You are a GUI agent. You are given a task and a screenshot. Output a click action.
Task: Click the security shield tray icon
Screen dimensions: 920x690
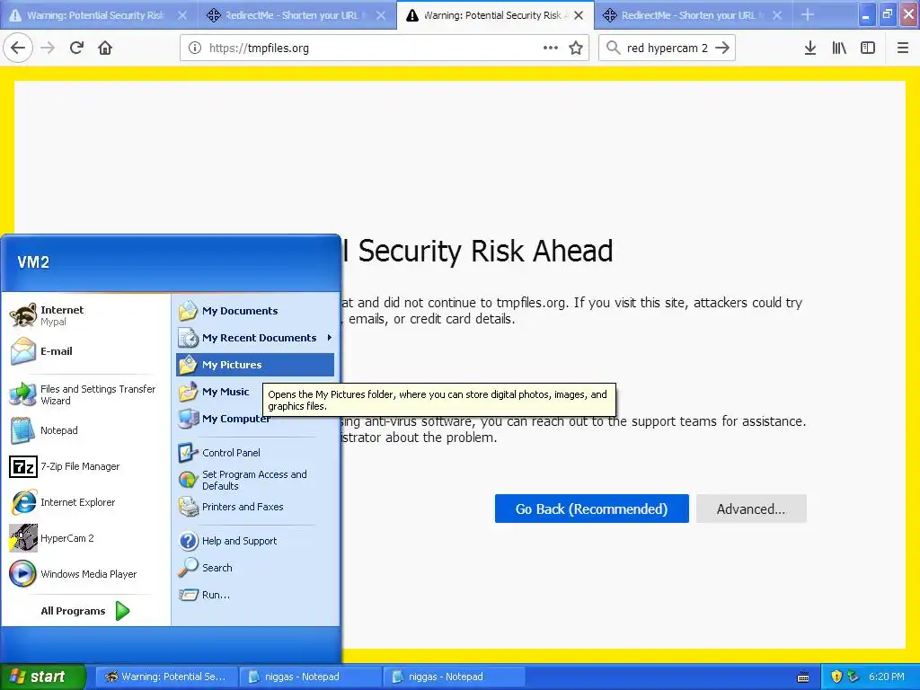836,677
